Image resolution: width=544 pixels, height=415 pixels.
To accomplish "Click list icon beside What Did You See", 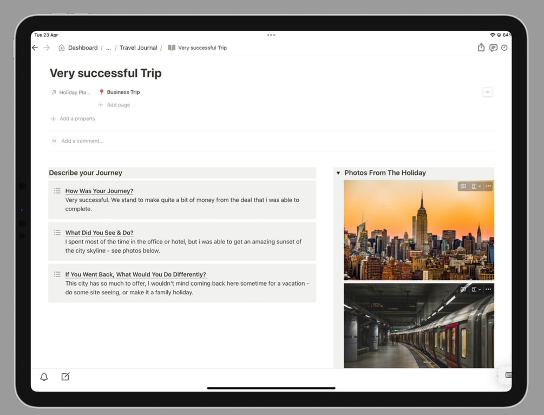I will 57,233.
